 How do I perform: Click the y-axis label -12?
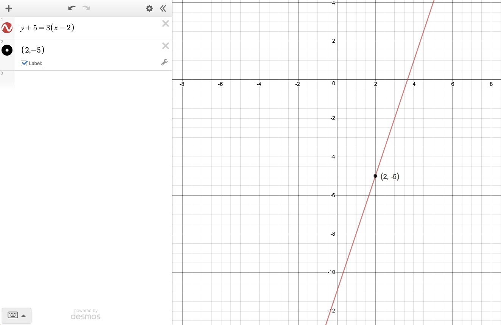[331, 311]
